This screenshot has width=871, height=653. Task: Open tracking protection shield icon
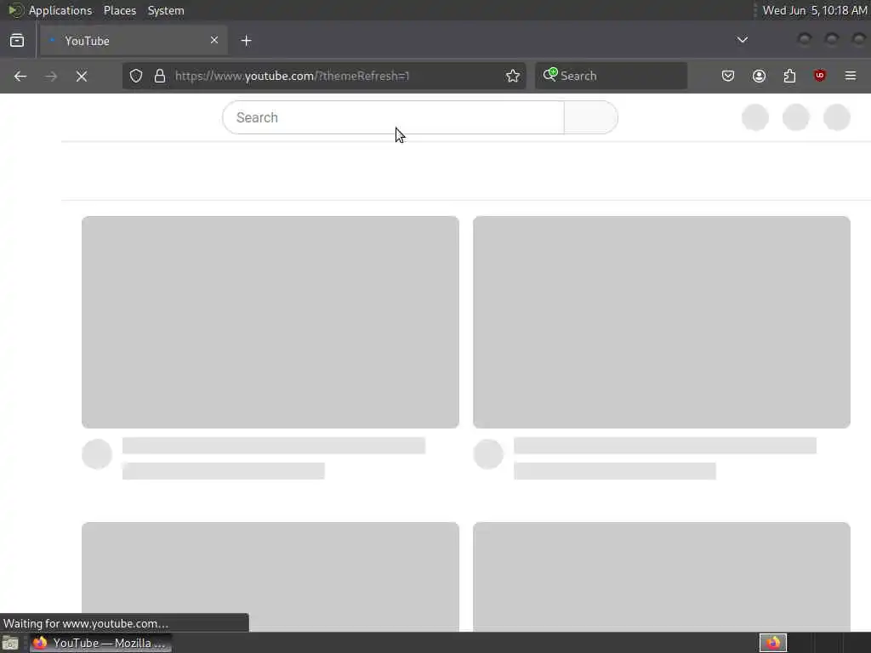point(136,76)
